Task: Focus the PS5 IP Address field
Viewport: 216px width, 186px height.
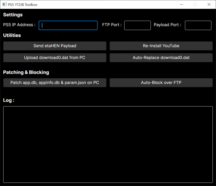Action: [x=68, y=25]
